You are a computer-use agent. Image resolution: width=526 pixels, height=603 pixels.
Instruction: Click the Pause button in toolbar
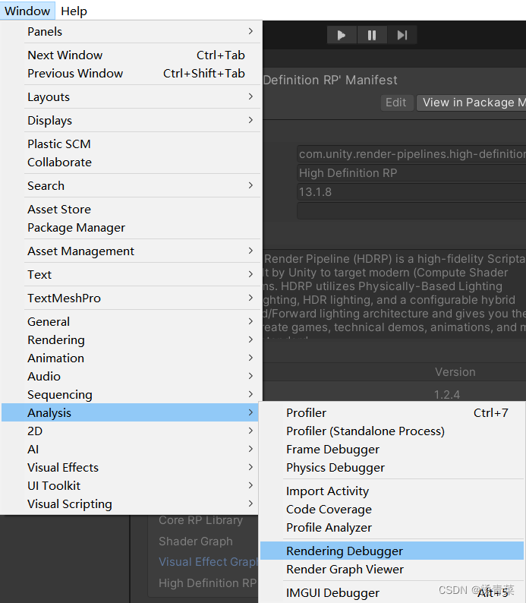pos(372,36)
